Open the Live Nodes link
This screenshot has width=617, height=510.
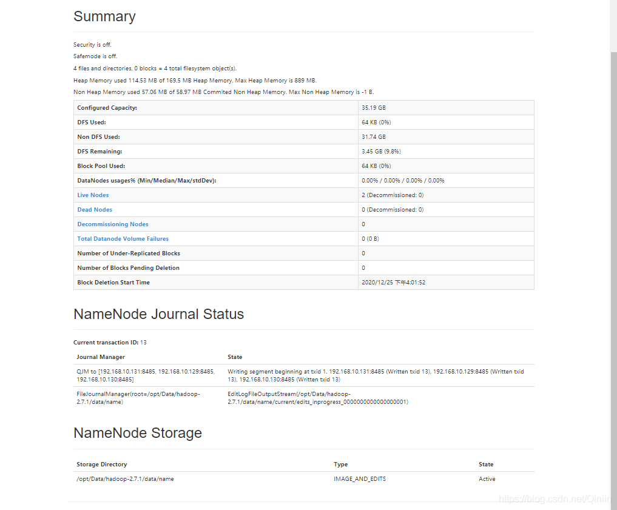point(93,195)
